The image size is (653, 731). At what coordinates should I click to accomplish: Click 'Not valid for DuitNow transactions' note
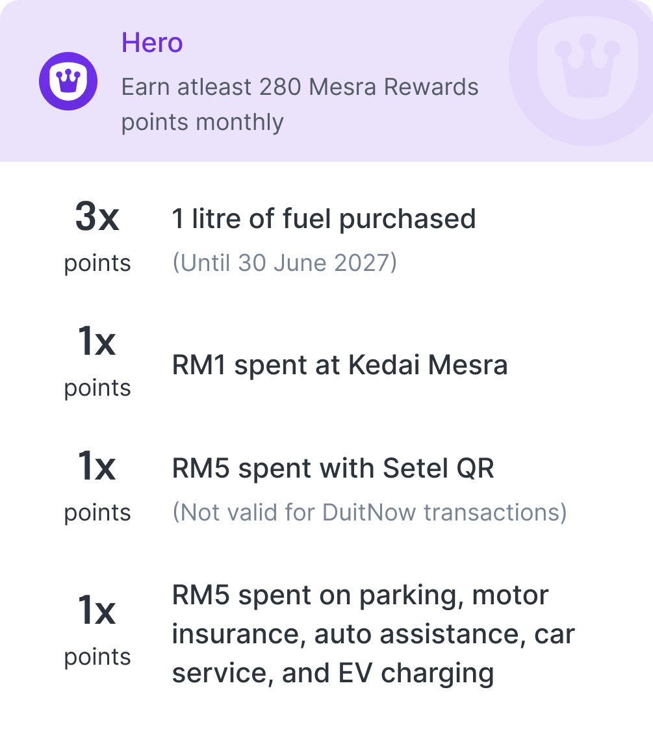click(370, 512)
